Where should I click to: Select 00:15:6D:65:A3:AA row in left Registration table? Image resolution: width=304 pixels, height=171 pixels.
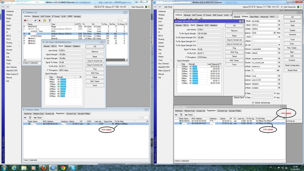click(x=86, y=124)
